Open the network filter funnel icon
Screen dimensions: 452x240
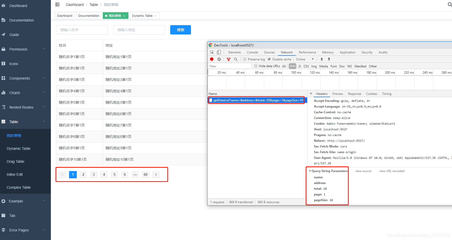pos(229,59)
